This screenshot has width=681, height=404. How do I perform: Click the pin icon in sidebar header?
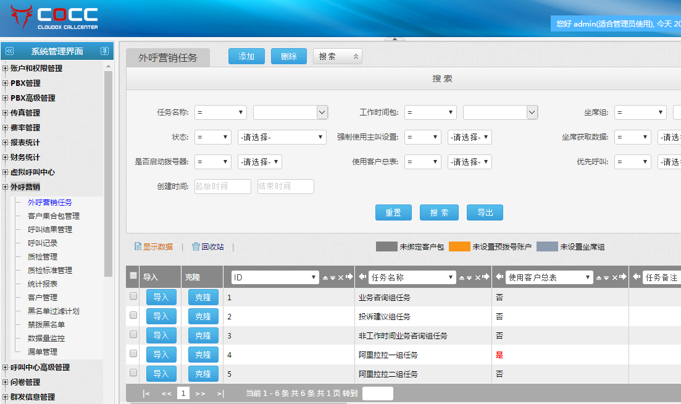point(104,51)
